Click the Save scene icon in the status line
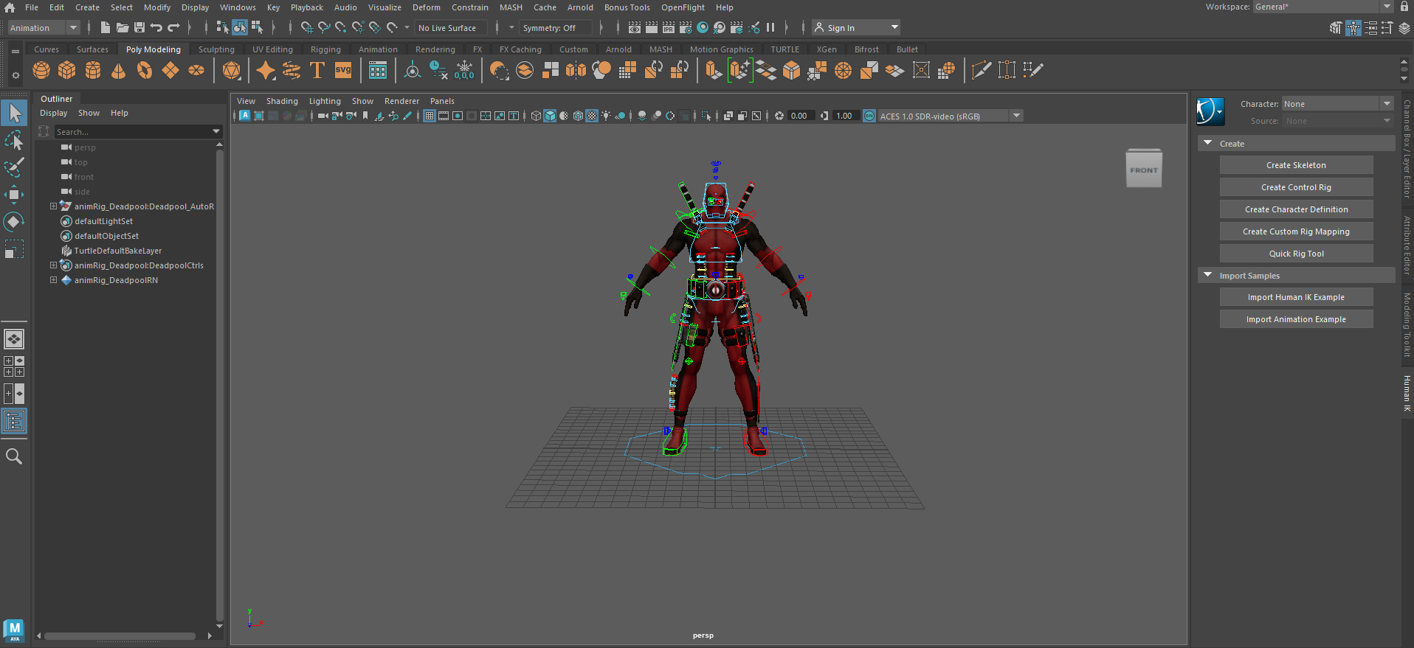This screenshot has height=648, width=1414. [139, 28]
